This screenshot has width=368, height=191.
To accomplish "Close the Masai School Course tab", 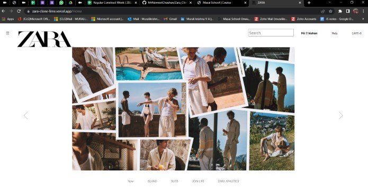I will pos(245,3).
